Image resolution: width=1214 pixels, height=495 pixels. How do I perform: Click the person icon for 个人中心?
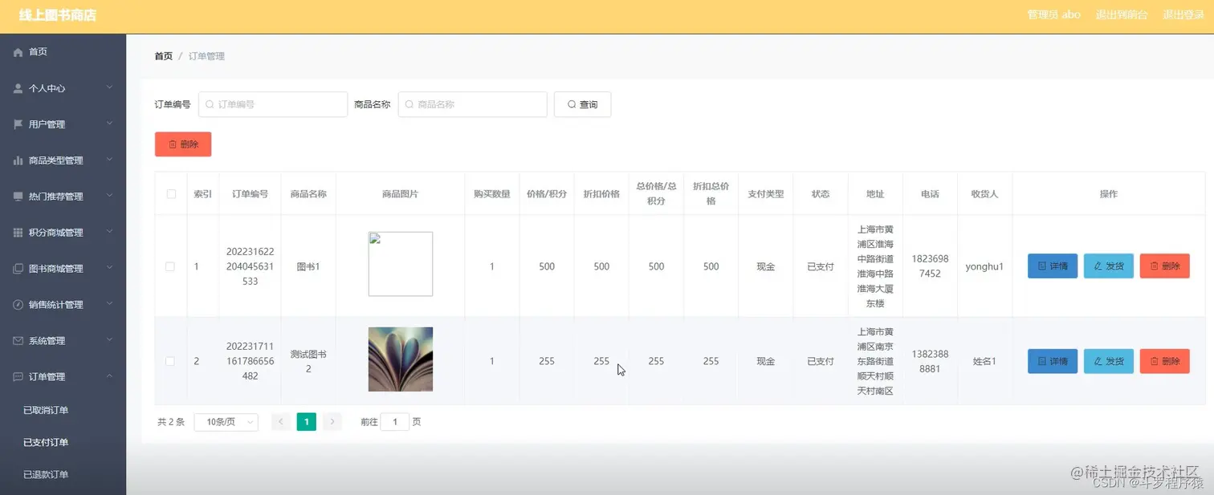[x=17, y=87]
